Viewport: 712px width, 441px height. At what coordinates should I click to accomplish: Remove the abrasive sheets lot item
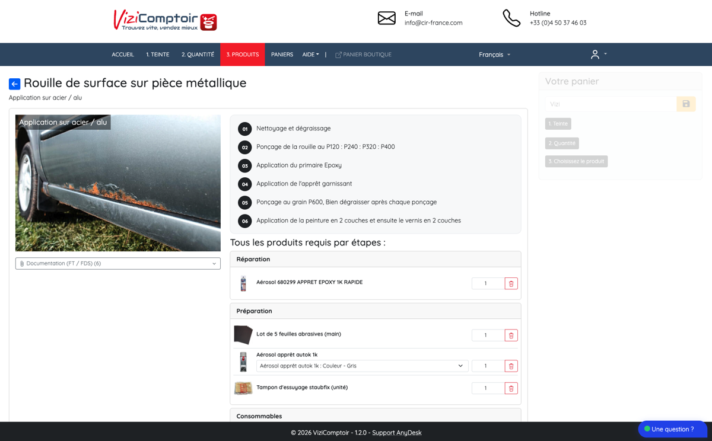tap(511, 335)
